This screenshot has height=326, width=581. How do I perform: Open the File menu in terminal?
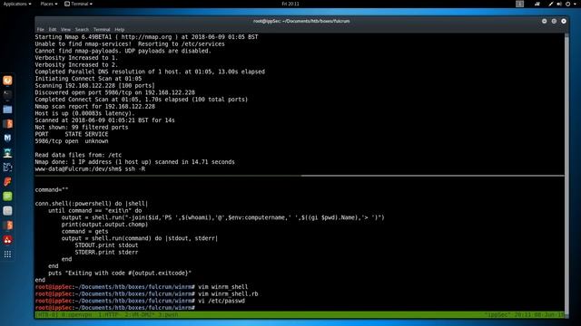pos(40,29)
